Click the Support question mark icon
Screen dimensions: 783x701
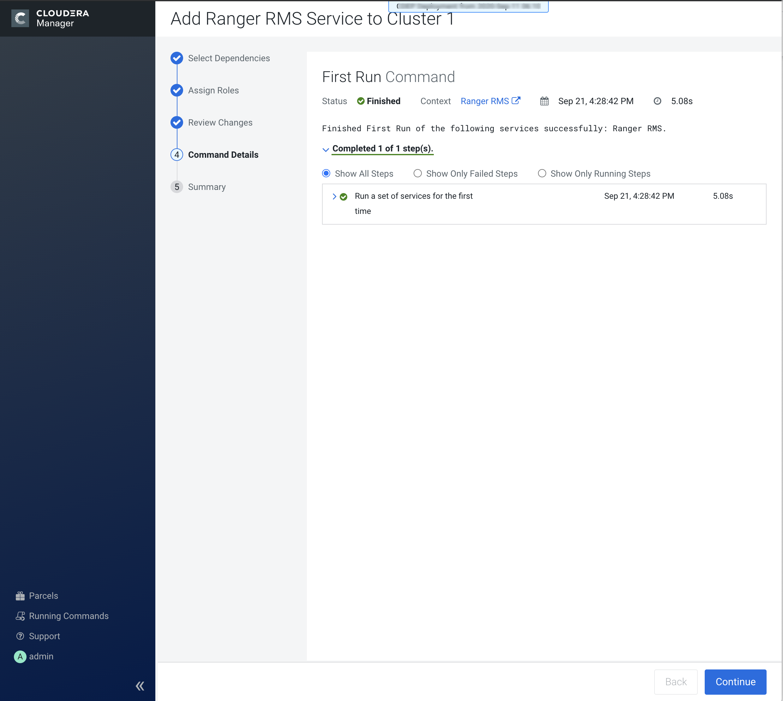pos(20,636)
